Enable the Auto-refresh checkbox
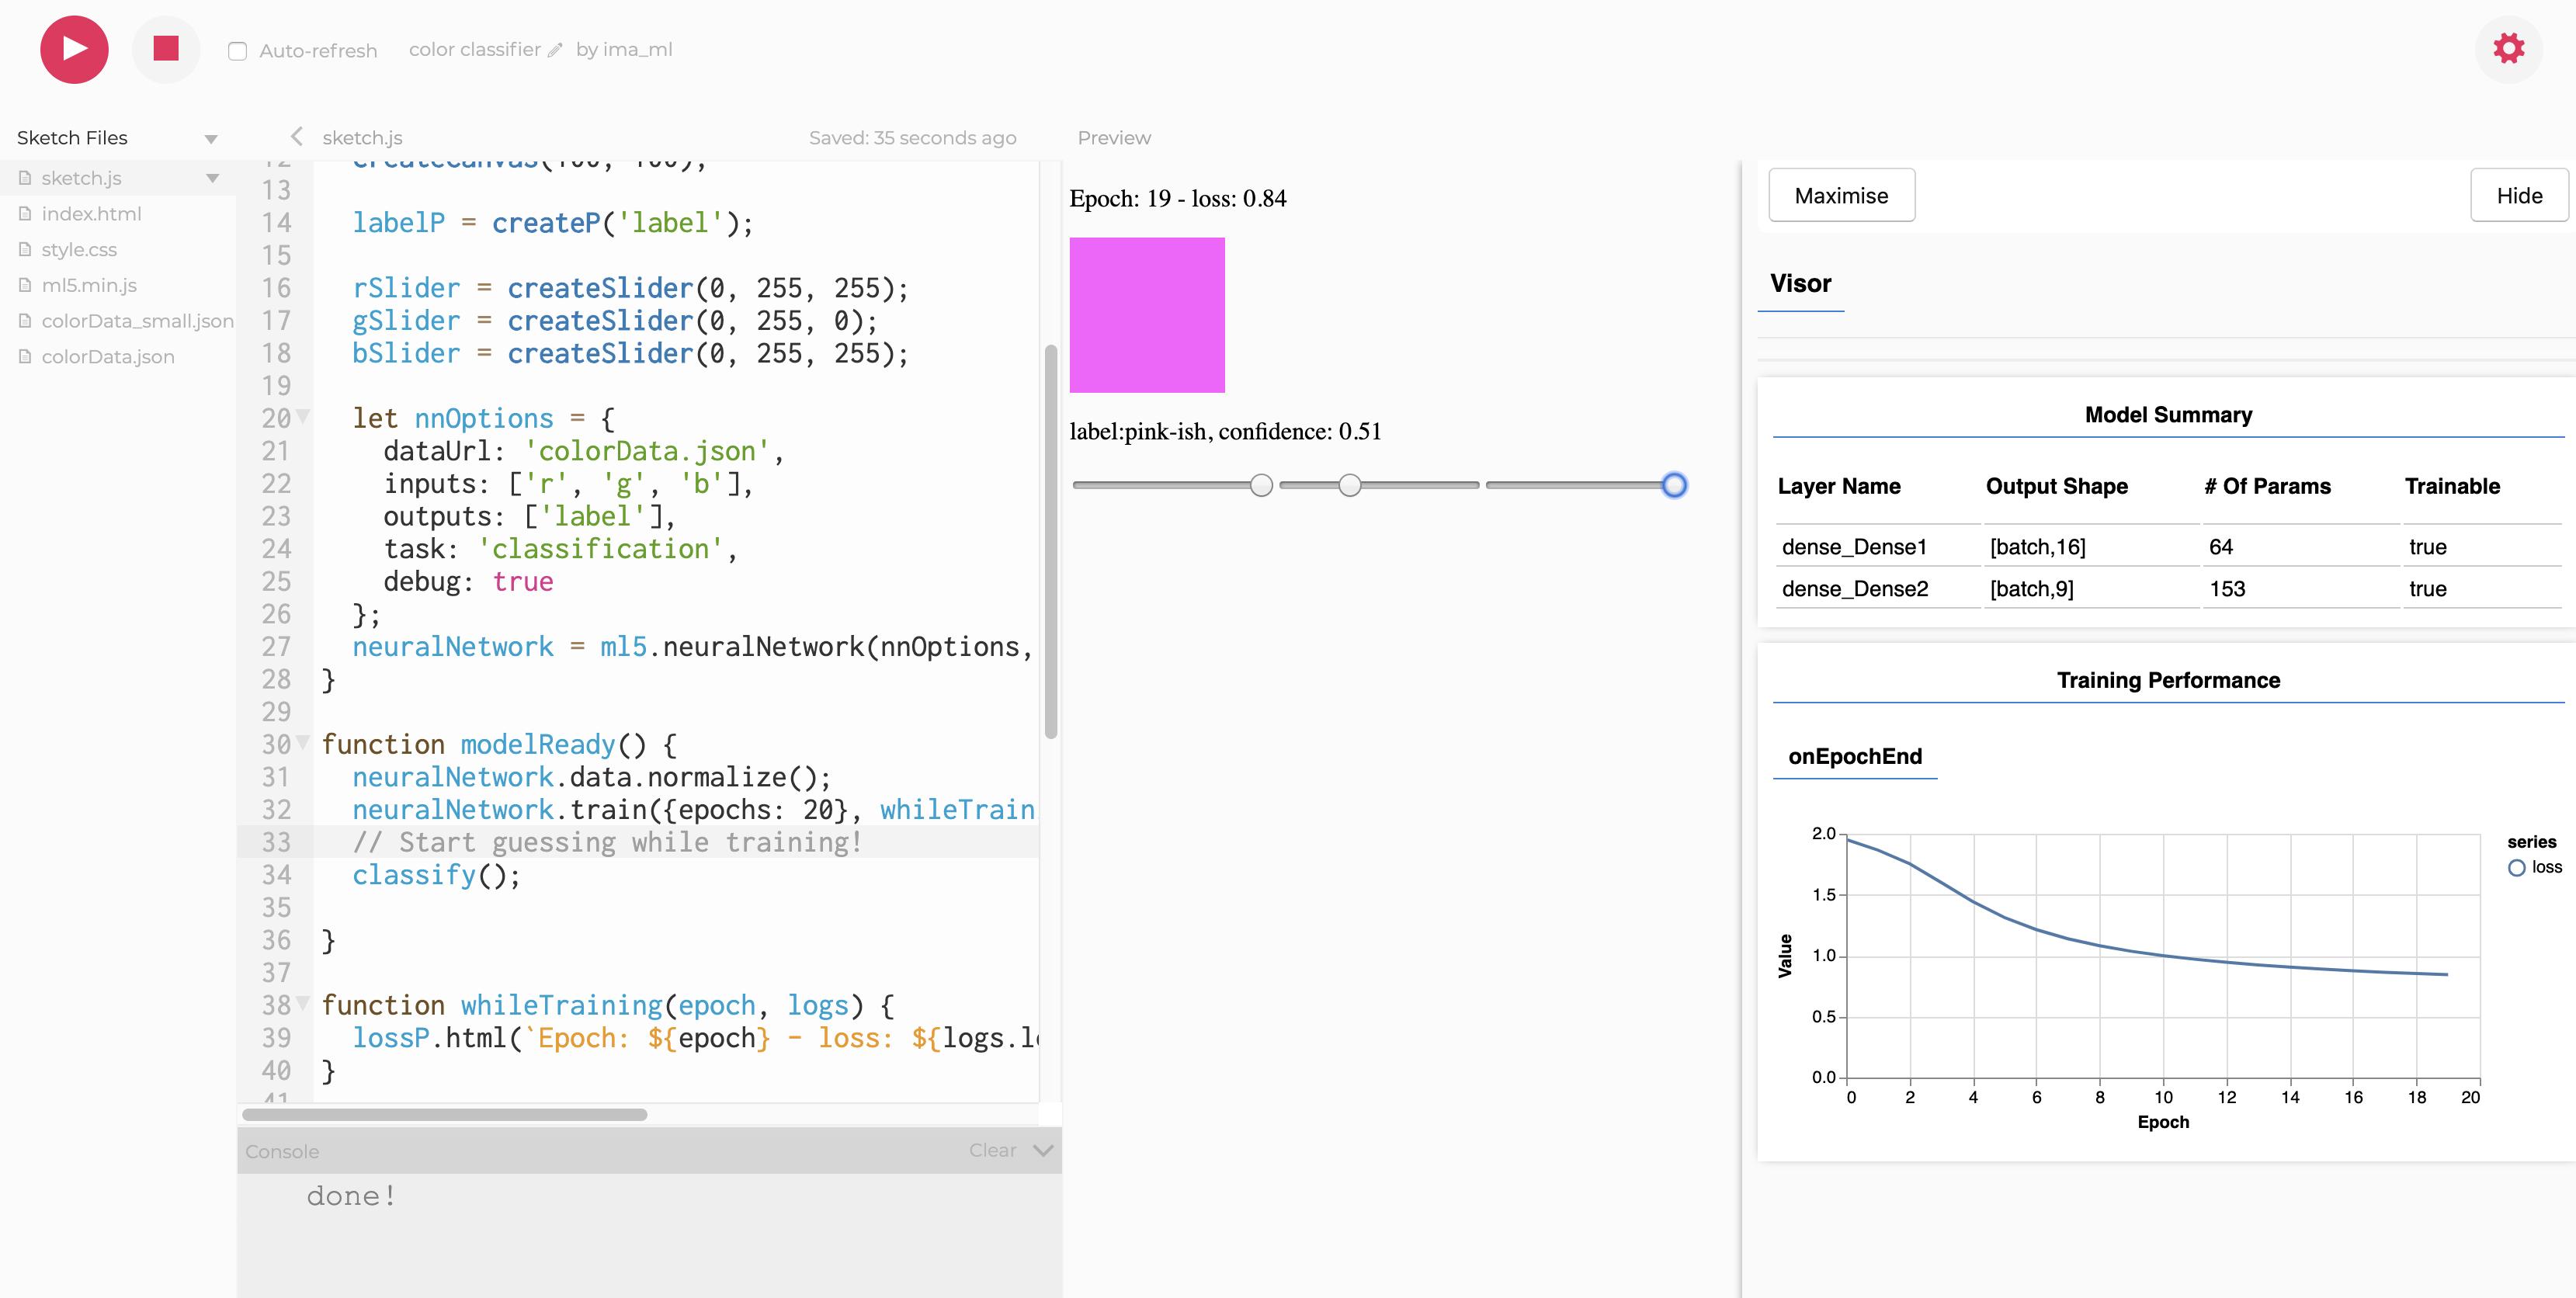The width and height of the screenshot is (2576, 1298). click(237, 51)
